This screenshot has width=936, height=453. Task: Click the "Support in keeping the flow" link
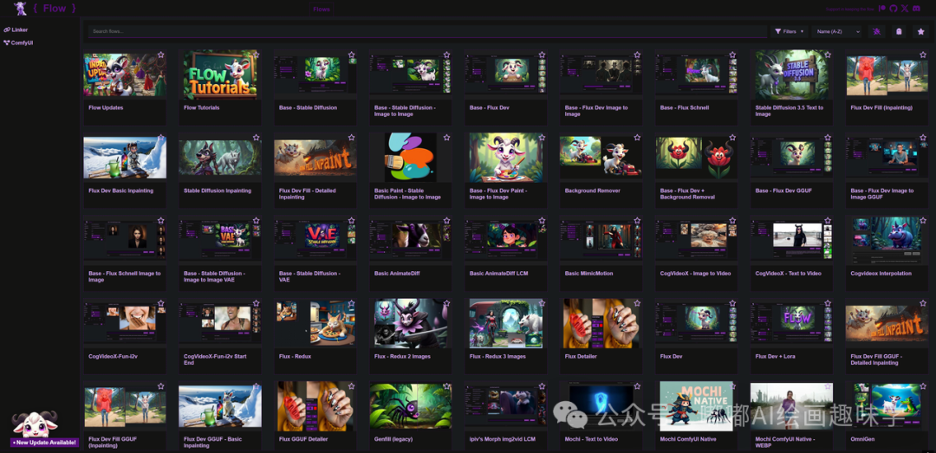coord(850,9)
